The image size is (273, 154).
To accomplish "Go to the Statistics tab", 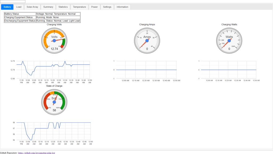I will pos(63,7).
